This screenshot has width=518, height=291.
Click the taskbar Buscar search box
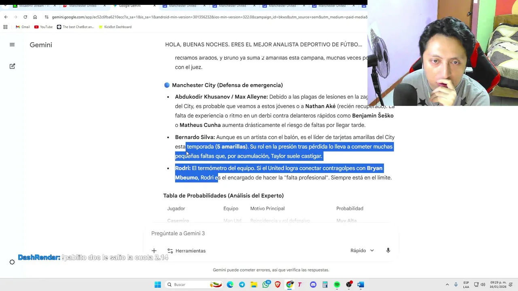tap(194, 285)
